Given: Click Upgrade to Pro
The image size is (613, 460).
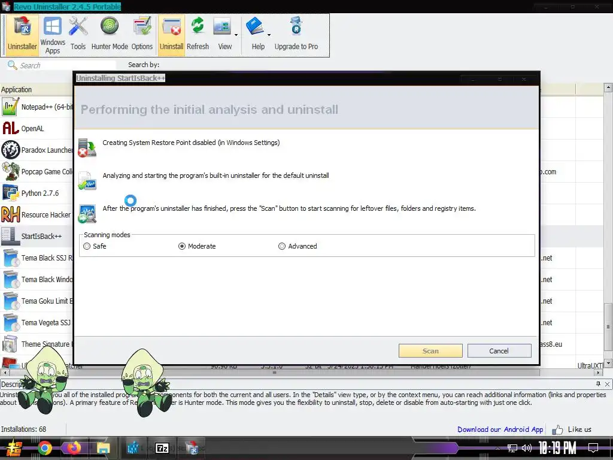Looking at the screenshot, I should 296,34.
